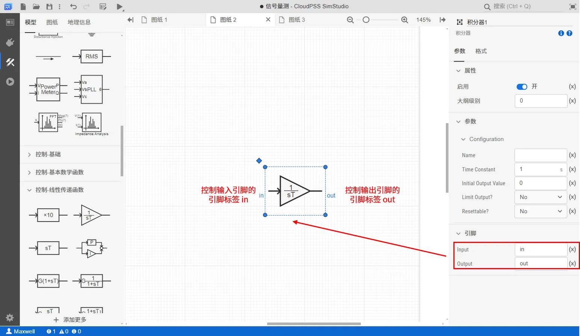Viewport: 580px width, 336px height.
Task: Open settings gear in left sidebar
Action: click(x=10, y=318)
